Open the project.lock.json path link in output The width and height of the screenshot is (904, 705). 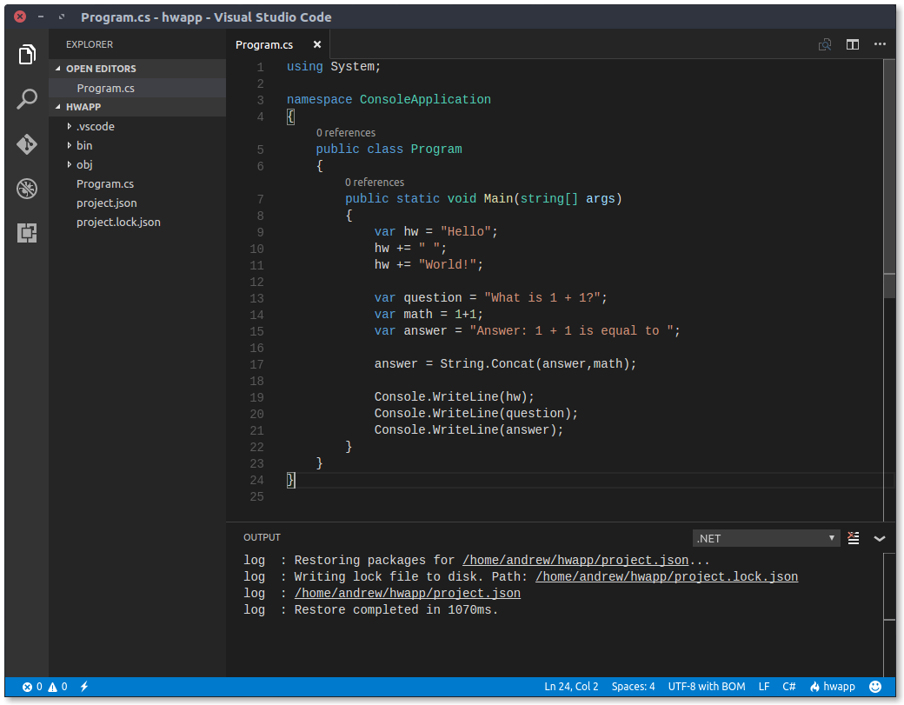point(667,577)
